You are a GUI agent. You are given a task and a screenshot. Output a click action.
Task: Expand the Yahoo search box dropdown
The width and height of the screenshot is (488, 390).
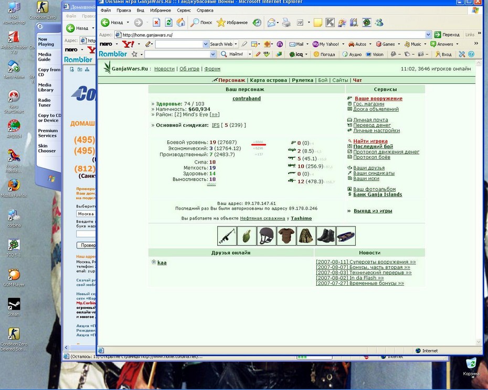(205, 44)
